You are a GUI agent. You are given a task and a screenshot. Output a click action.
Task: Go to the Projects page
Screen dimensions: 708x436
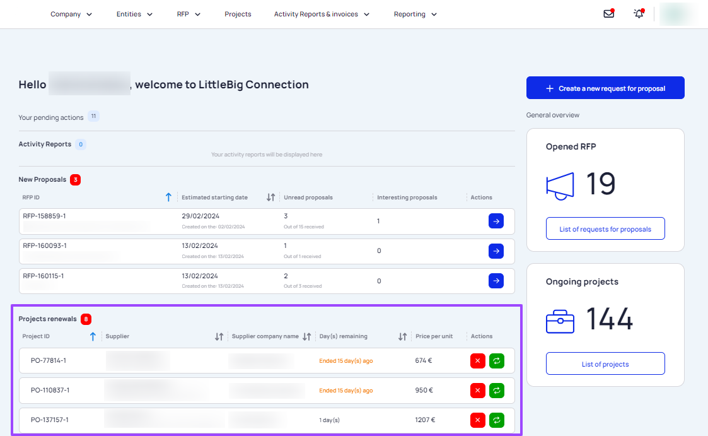point(238,14)
